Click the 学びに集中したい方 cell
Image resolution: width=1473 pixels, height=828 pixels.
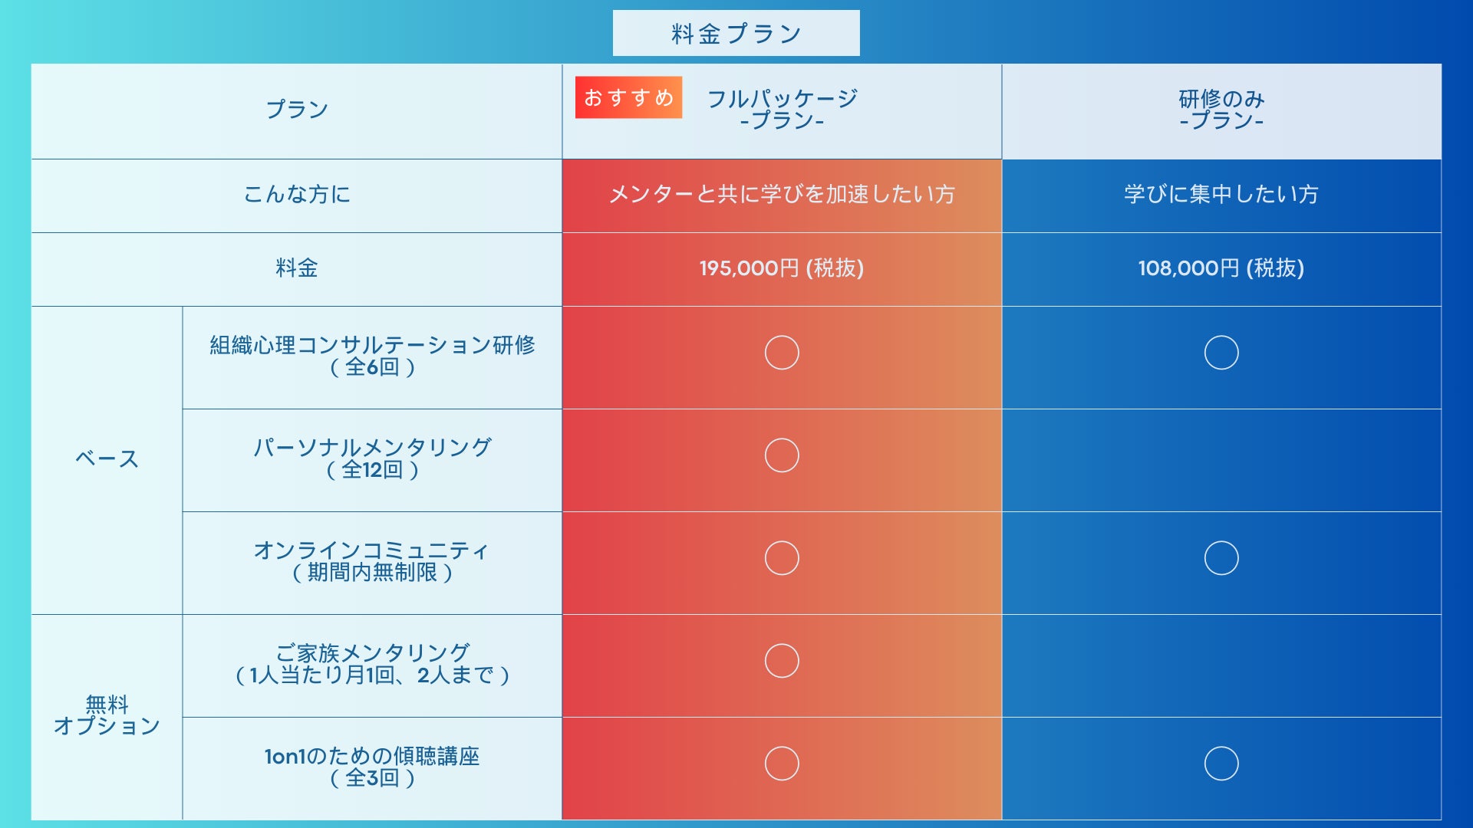[x=1221, y=195]
